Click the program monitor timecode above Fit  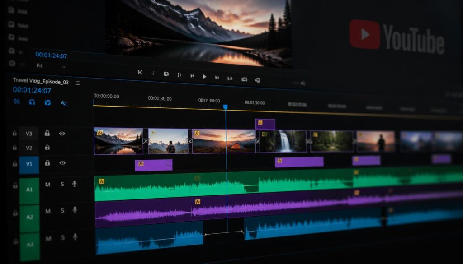coord(51,55)
